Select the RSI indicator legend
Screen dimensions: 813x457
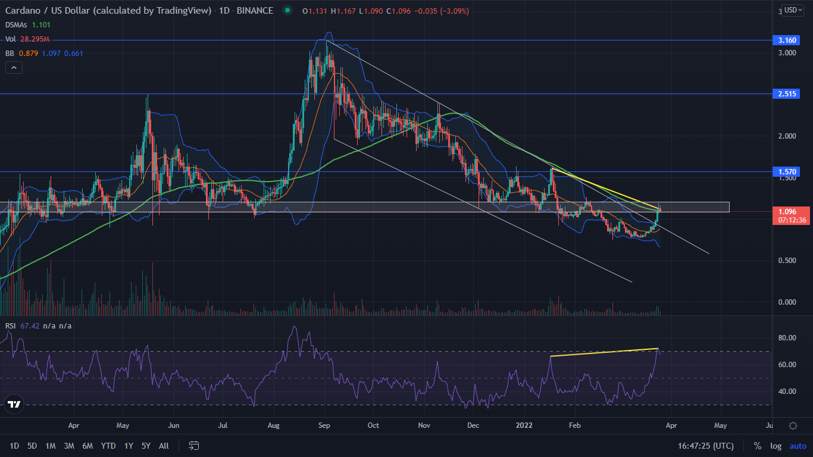(11, 325)
